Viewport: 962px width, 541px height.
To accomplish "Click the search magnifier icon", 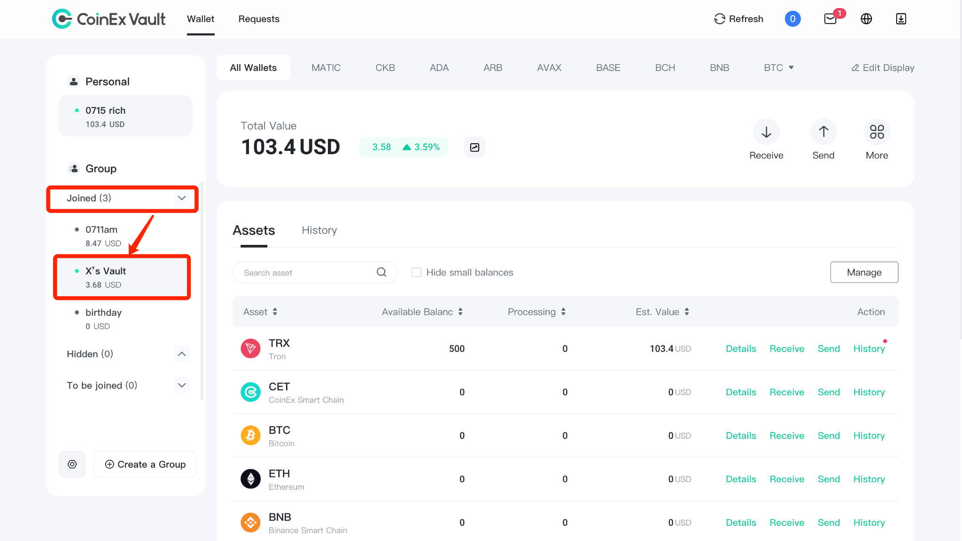I will pos(381,272).
